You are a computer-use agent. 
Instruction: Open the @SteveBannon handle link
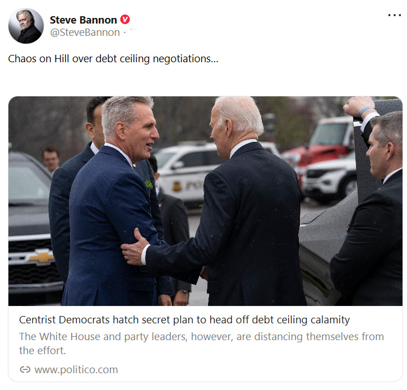pos(85,32)
